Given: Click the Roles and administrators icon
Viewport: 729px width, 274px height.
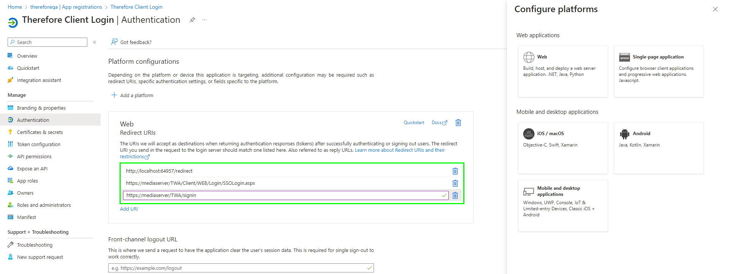Looking at the screenshot, I should pos(10,205).
